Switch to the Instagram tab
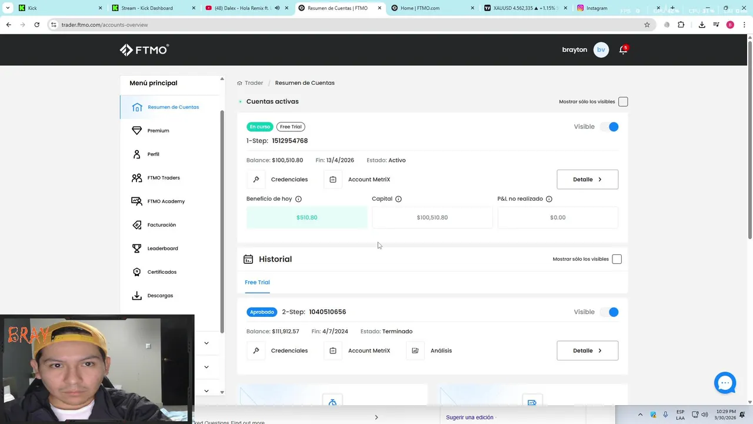Screen dimensions: 753x424 (618, 8)
